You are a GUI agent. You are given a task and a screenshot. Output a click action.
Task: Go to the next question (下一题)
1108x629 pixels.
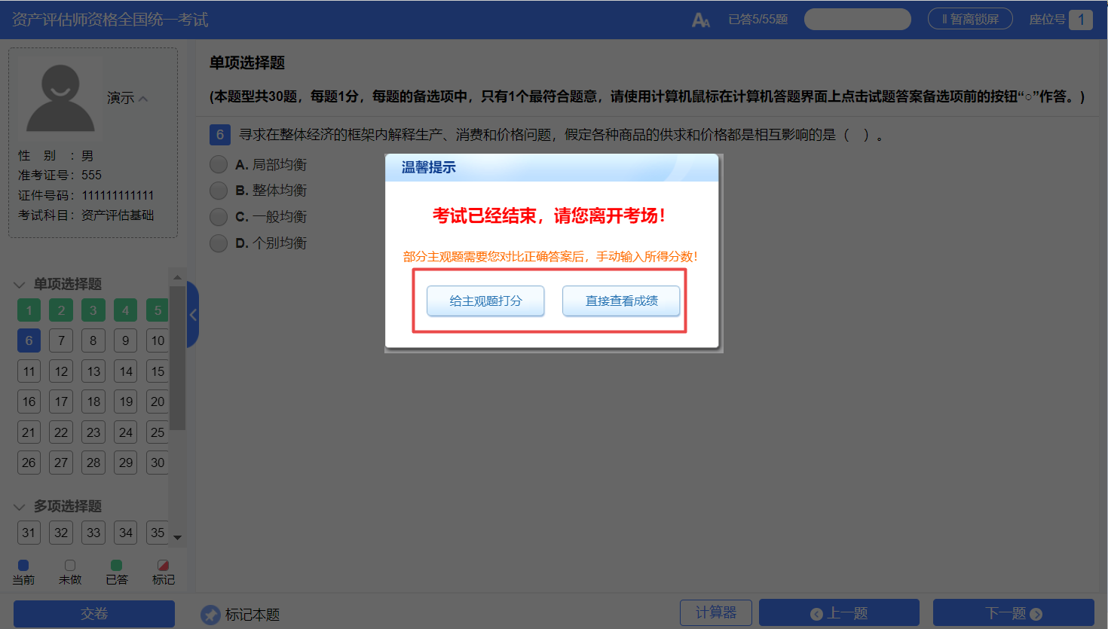[x=1013, y=613]
